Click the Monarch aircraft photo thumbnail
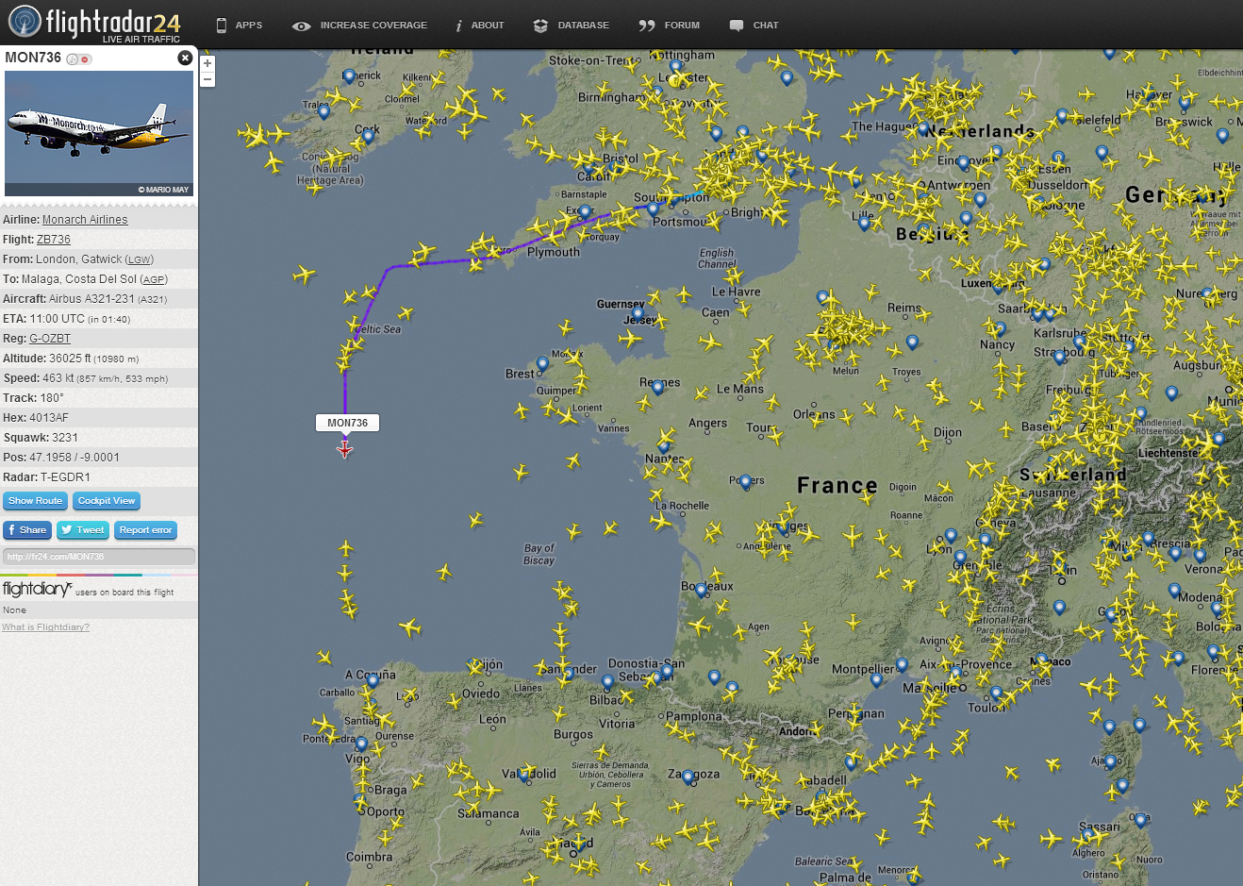The width and height of the screenshot is (1243, 886). coord(99,133)
